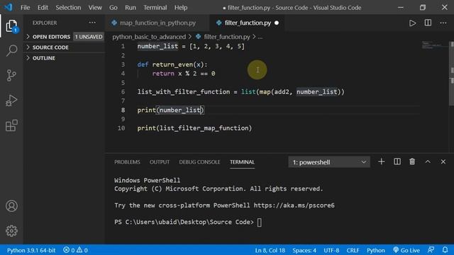Open the Help menu
The image size is (454, 255).
point(181,8)
